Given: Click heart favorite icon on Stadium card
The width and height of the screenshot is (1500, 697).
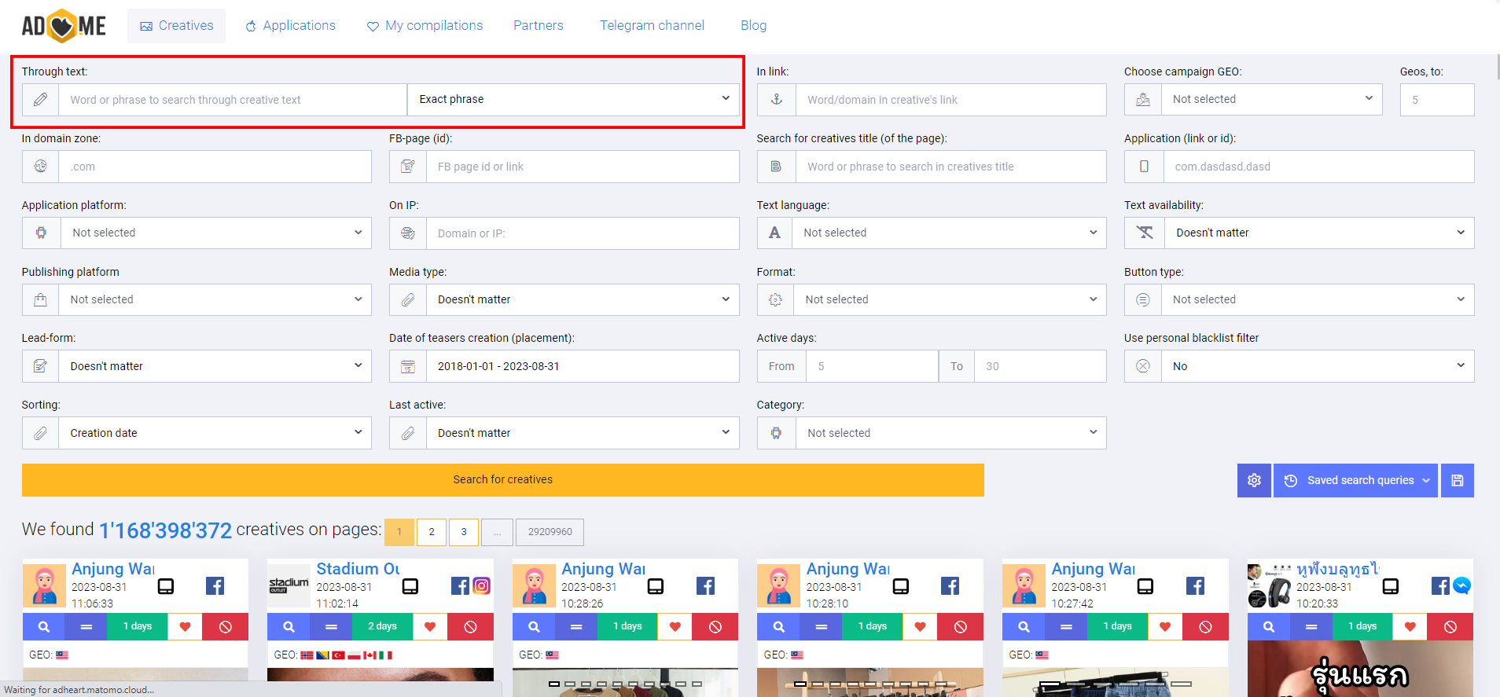Looking at the screenshot, I should coord(430,626).
